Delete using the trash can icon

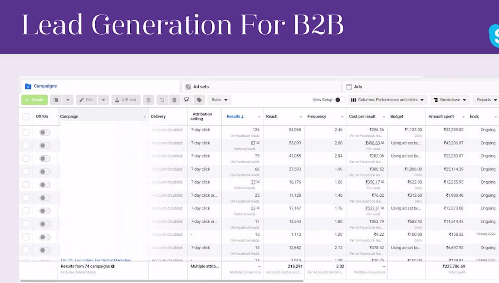pyautogui.click(x=174, y=100)
